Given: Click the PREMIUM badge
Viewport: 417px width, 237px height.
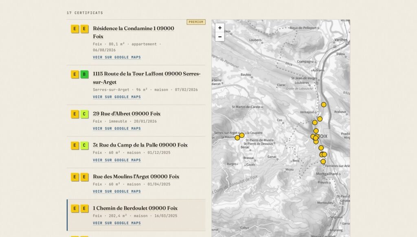Looking at the screenshot, I should [196, 22].
